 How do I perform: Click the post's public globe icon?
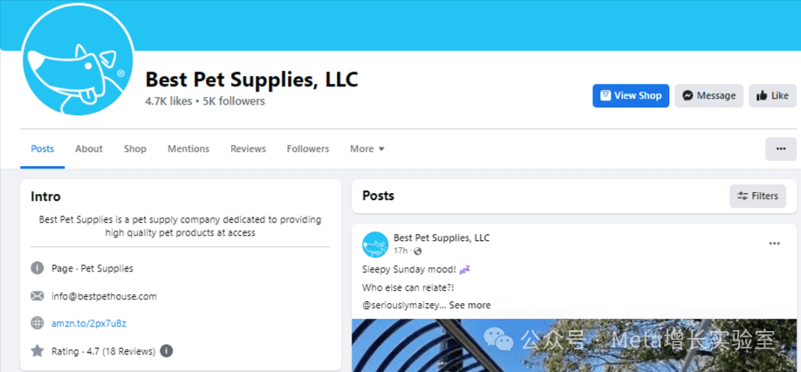[418, 251]
